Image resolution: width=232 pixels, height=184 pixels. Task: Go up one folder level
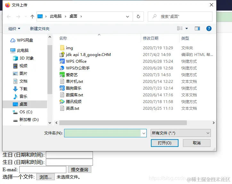click(32, 17)
